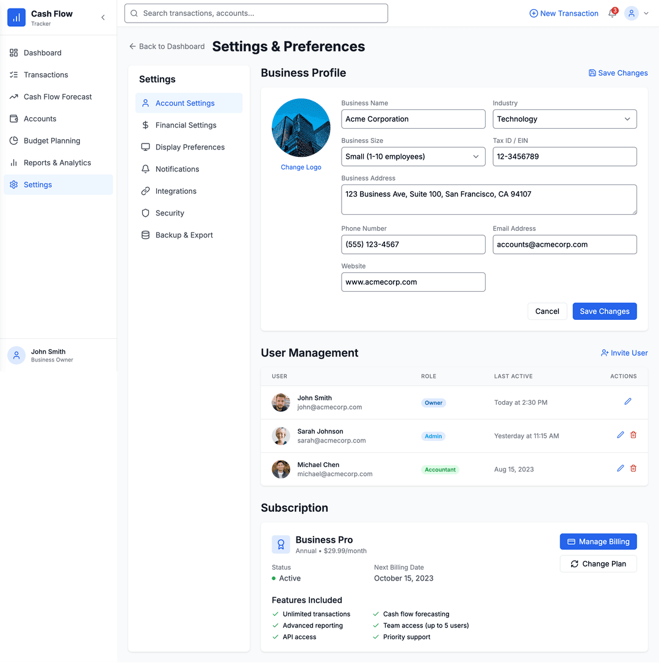
Task: Delete Sarah Johnson with the trash icon
Action: 633,435
